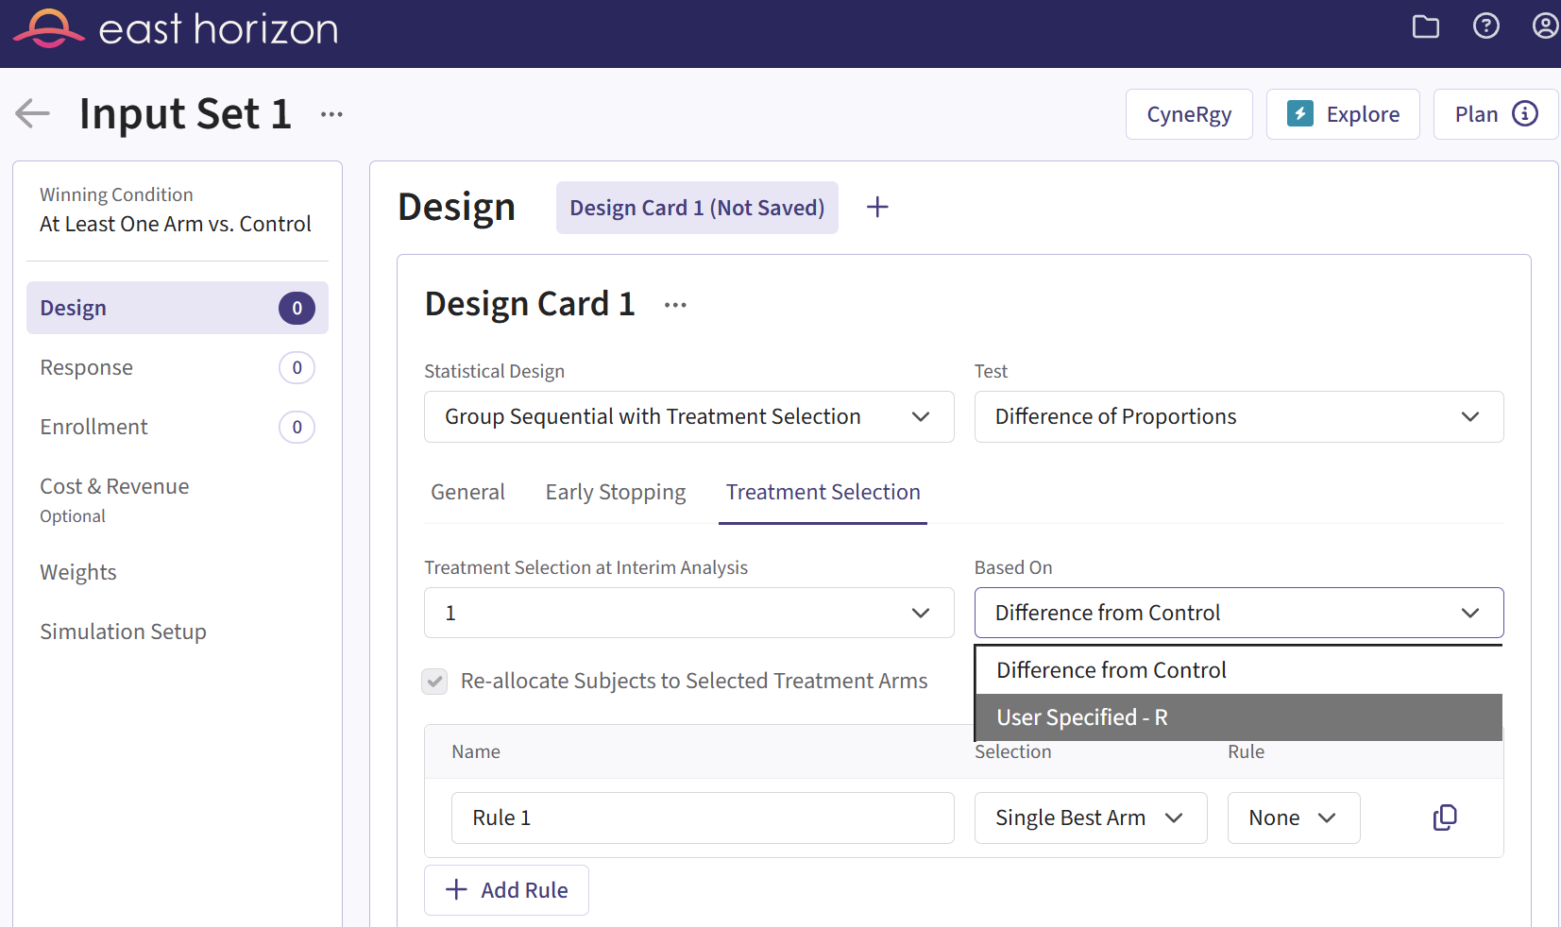Open the folder icon in header
The image size is (1561, 927).
pyautogui.click(x=1425, y=26)
